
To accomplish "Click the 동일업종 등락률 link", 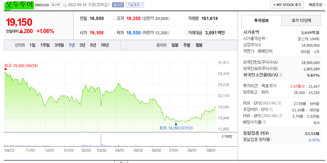I will (256, 140).
